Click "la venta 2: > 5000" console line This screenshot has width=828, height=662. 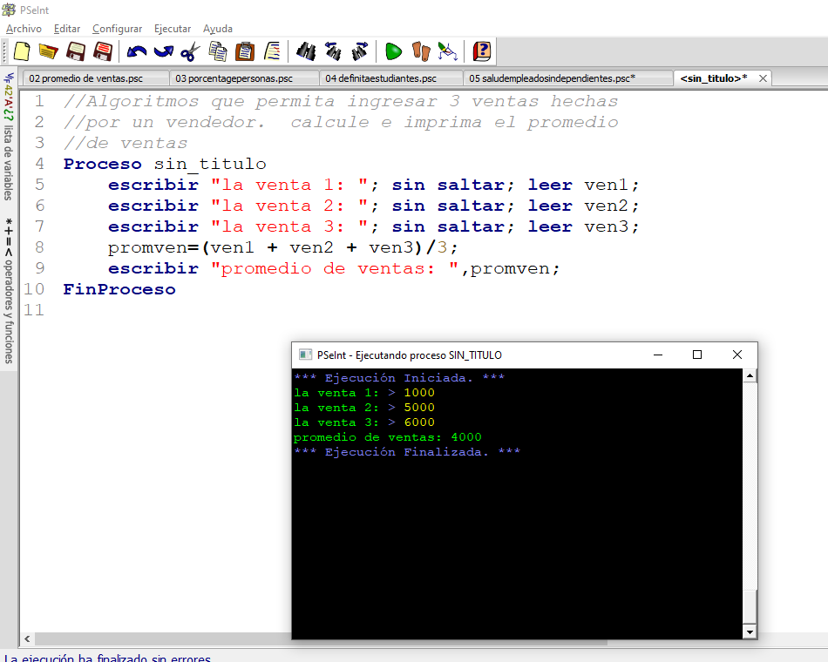pos(364,408)
